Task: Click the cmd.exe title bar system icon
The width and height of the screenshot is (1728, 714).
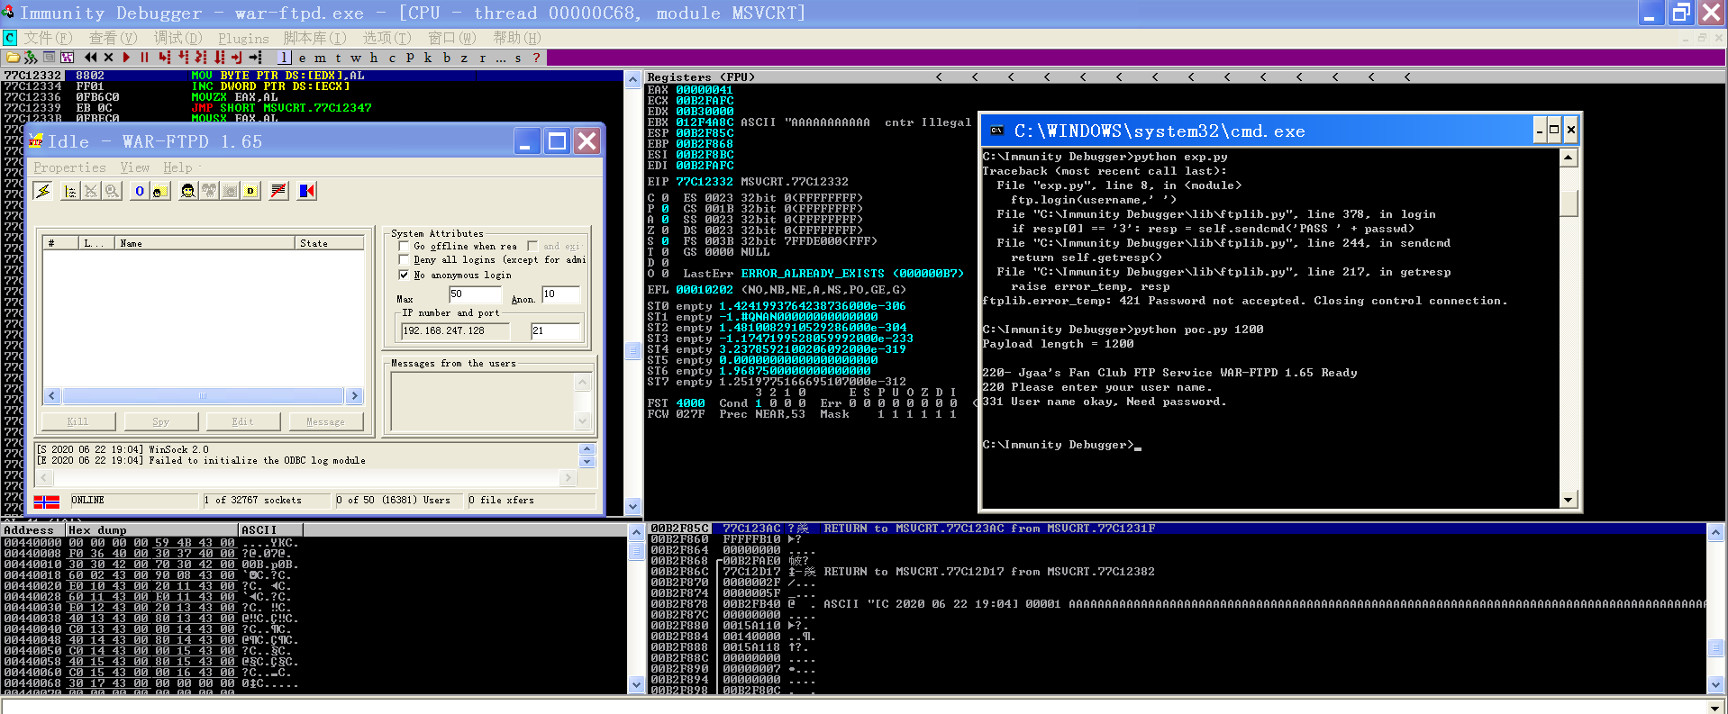Action: click(x=996, y=131)
